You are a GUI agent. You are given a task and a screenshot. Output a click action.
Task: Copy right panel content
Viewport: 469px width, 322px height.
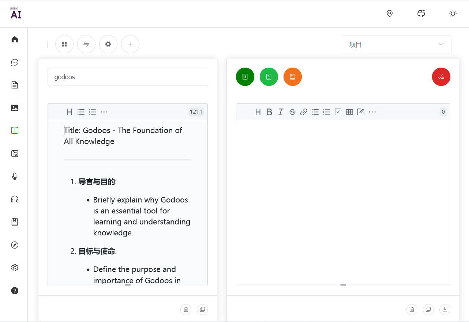428,310
